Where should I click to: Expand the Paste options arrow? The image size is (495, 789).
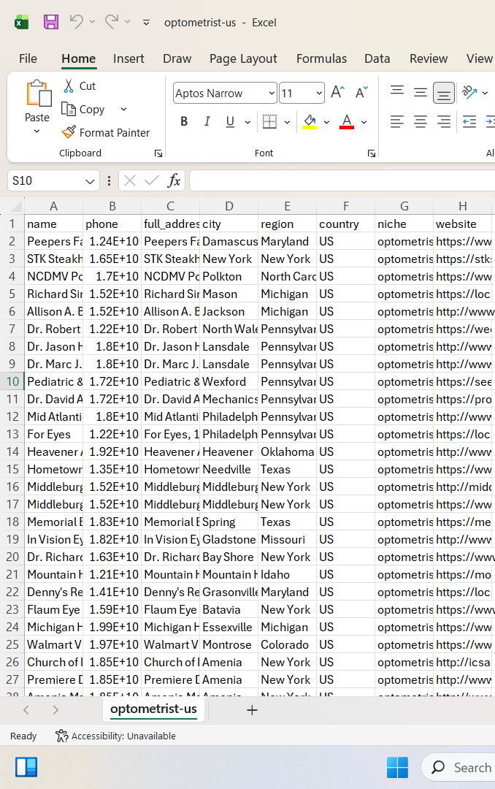click(37, 131)
